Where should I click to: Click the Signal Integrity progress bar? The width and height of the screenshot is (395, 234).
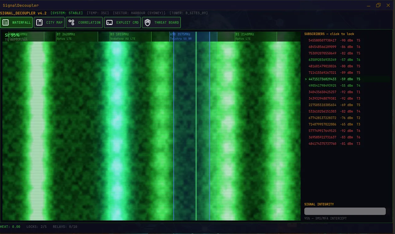click(345, 211)
